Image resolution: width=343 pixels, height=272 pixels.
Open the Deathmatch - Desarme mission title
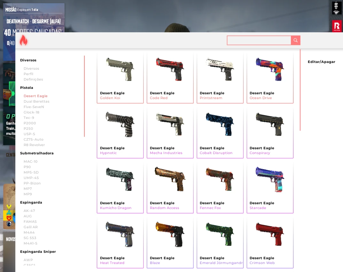(34, 21)
